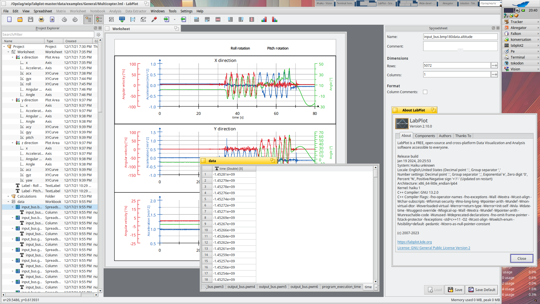The image size is (540, 304).
Task: Open print preview from the toolbar
Action: click(x=52, y=19)
